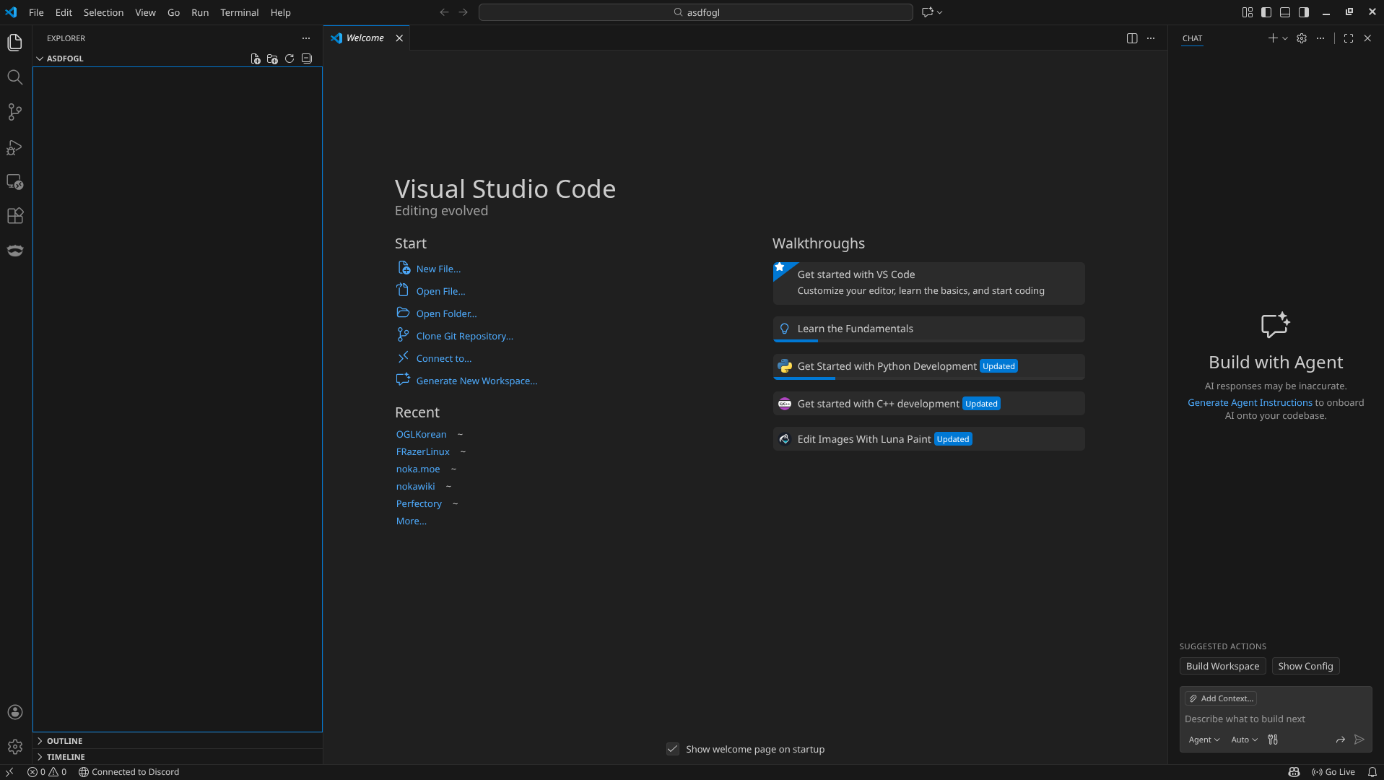
Task: Open the Source Control view
Action: 14,112
